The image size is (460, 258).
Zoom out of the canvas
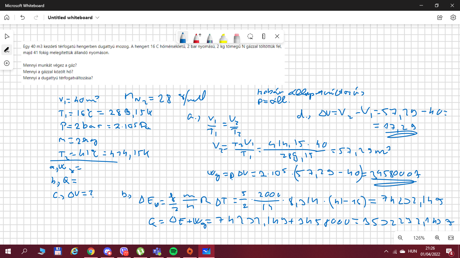(x=400, y=238)
